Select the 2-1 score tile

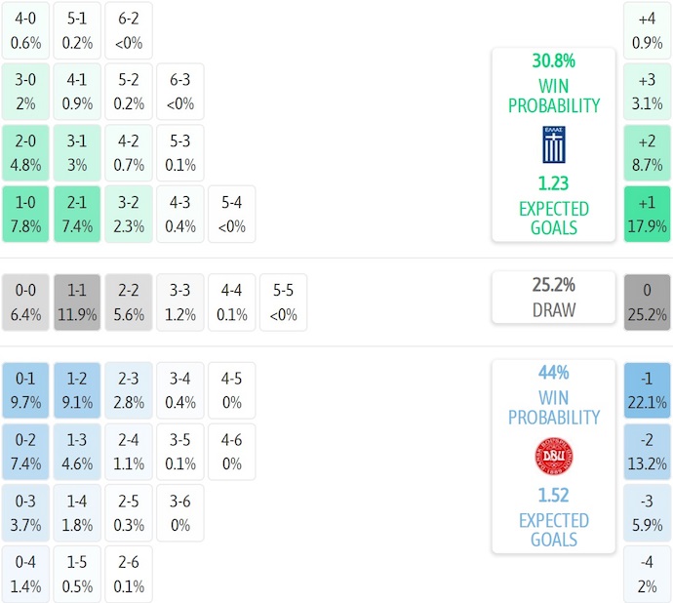coord(77,215)
